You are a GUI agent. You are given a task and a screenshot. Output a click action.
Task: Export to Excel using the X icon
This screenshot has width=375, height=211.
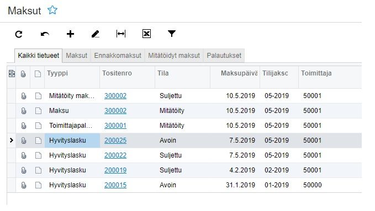[x=146, y=34]
